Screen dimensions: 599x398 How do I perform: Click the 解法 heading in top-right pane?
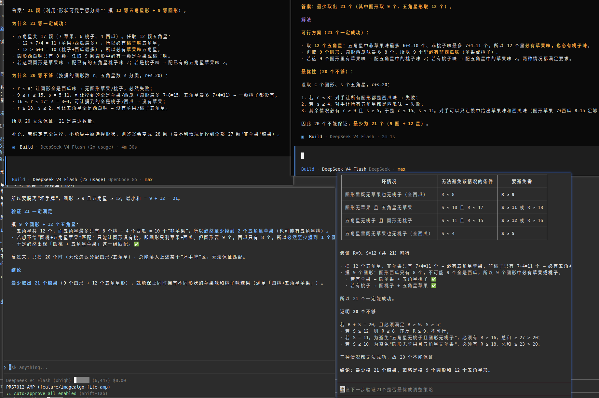pos(306,20)
